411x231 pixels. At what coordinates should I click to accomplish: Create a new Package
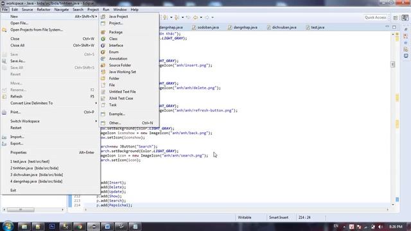click(116, 32)
